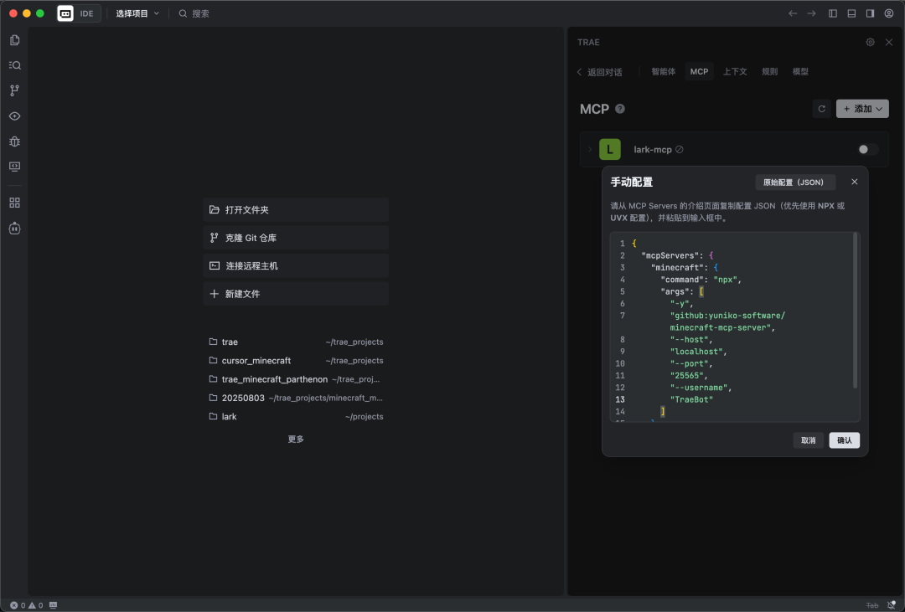905x612 pixels.
Task: Open the Explorer files icon in sidebar
Action: (x=14, y=40)
